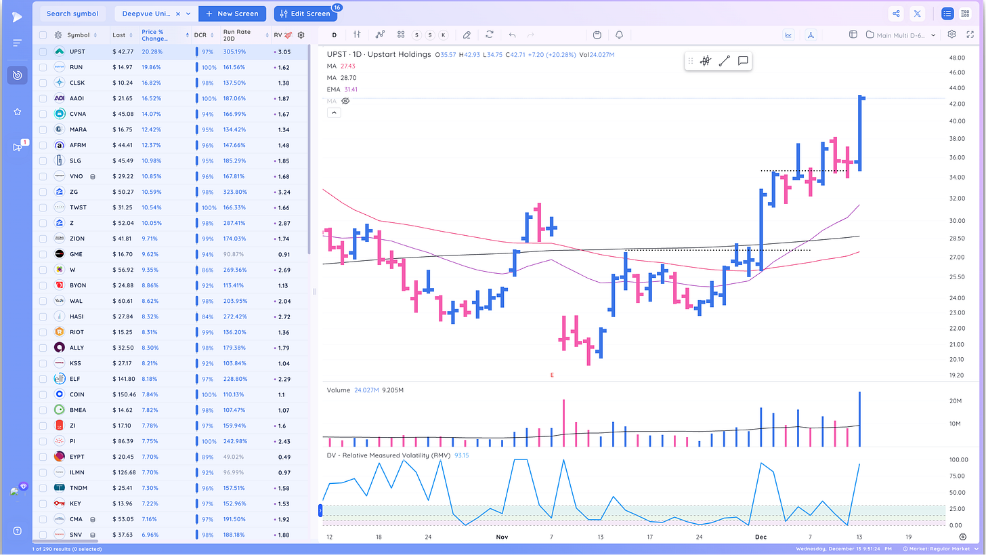
Task: Sort by the Price % Change column
Action: 187,35
